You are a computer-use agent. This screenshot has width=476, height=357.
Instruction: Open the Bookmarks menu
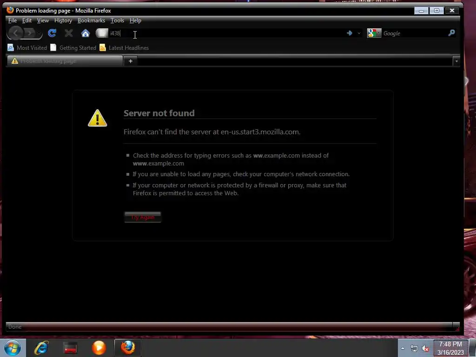coord(91,20)
